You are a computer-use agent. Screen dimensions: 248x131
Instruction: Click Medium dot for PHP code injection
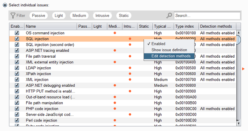click(x=115, y=109)
